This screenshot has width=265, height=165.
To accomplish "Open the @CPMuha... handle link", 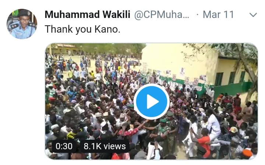I will [x=162, y=15].
